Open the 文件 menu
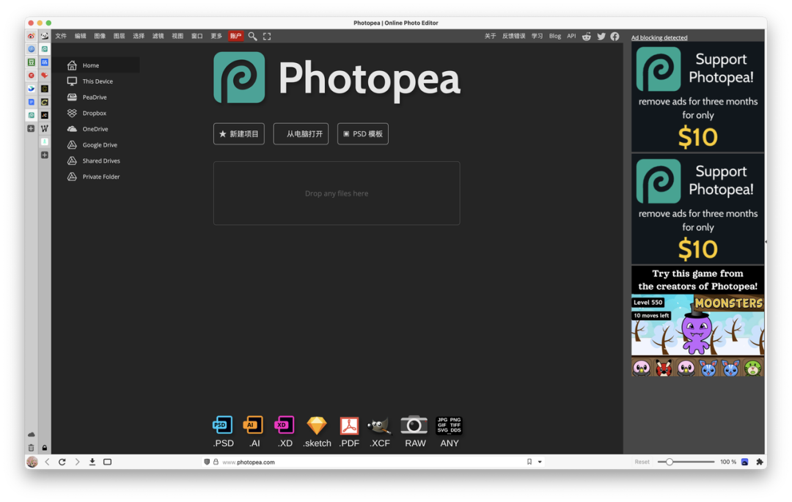 61,37
